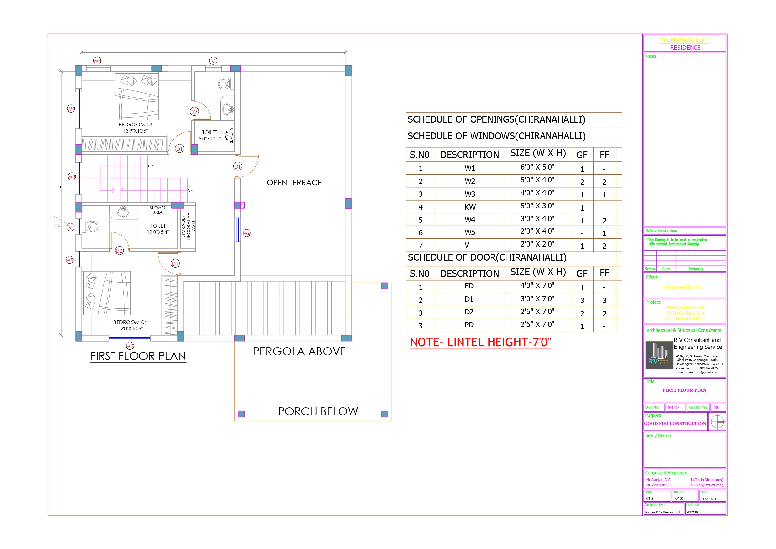Screen dimensions: 776x549
Task: Click the W2 tag below Bedroom-04
Action: pos(130,346)
